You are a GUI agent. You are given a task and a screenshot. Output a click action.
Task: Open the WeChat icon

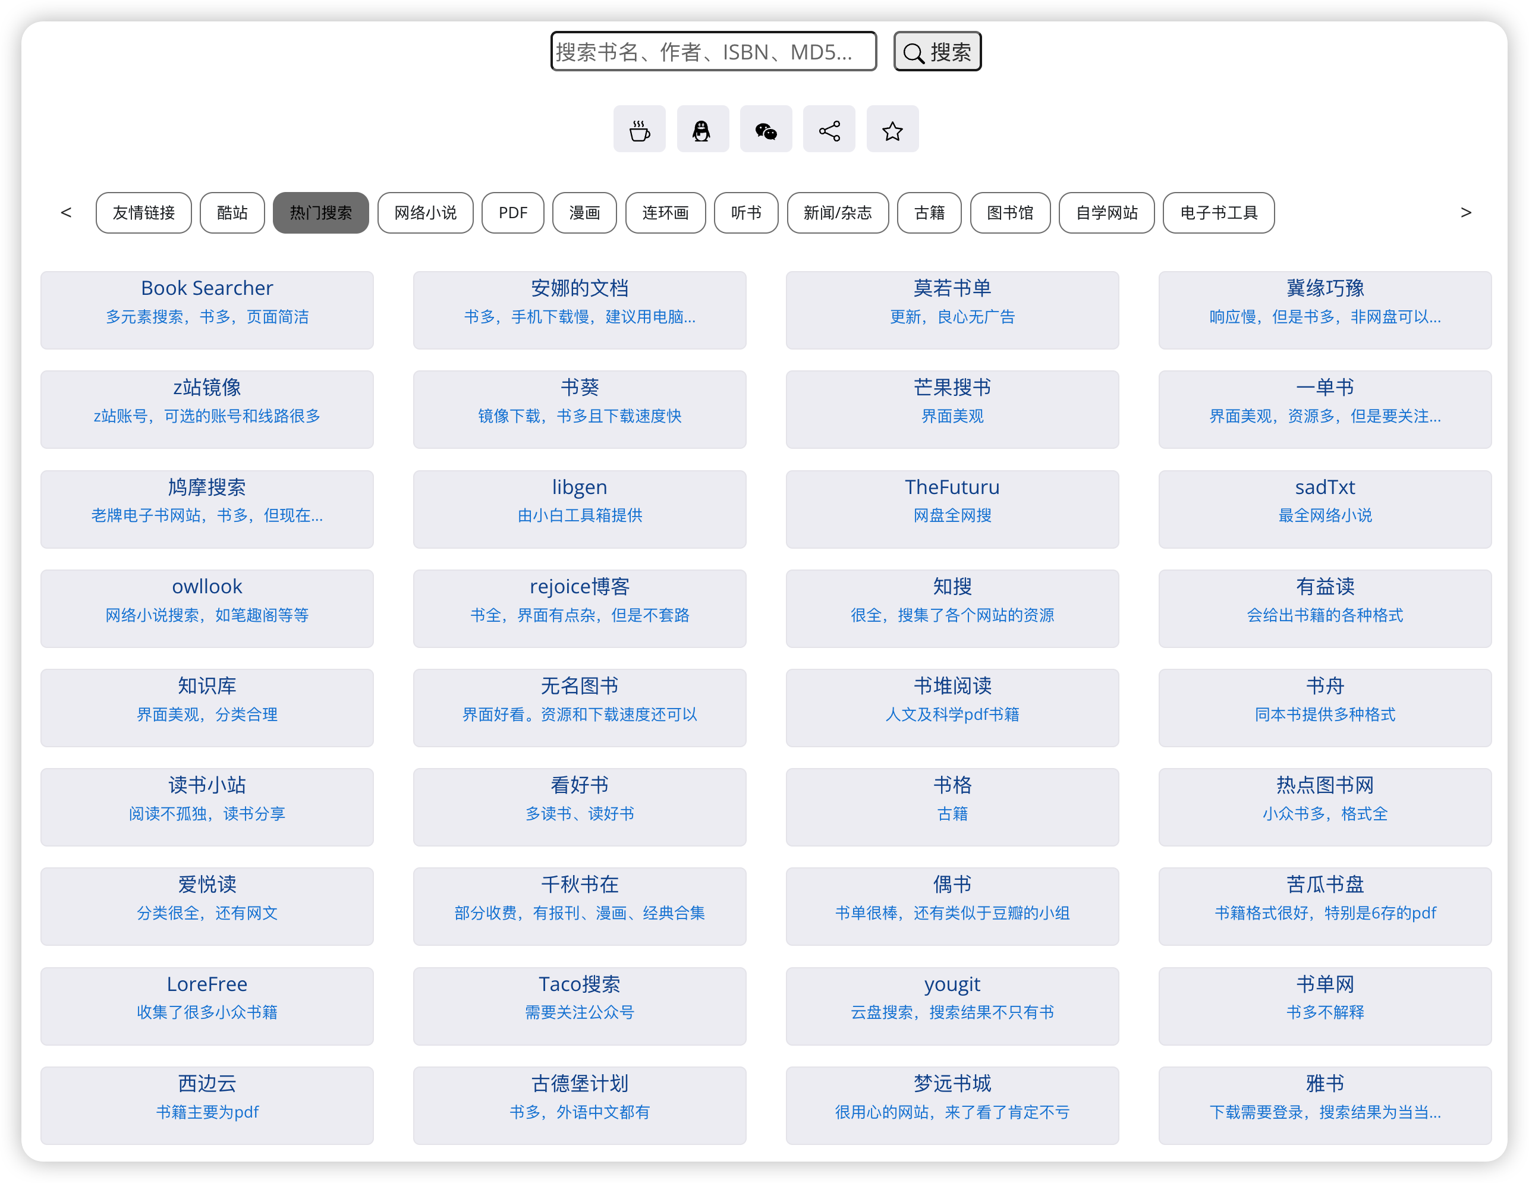(766, 130)
